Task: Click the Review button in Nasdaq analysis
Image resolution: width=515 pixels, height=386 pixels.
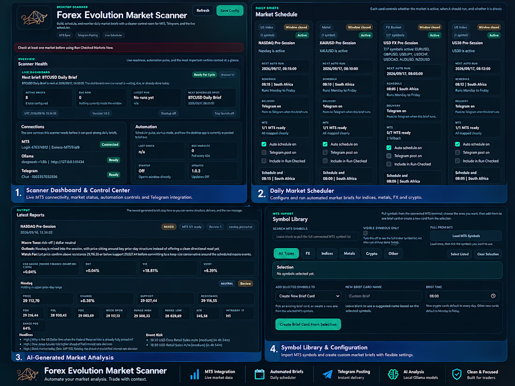Action: click(245, 284)
